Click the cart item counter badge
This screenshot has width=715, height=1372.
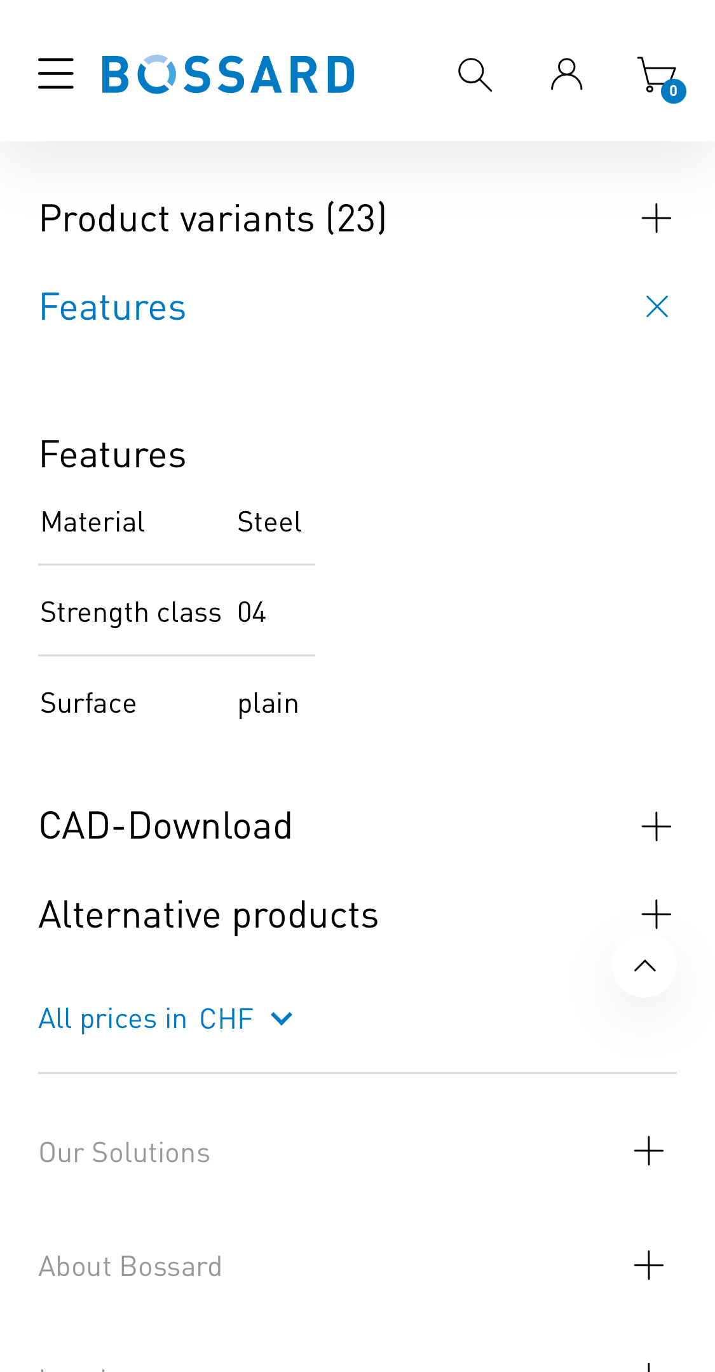(x=674, y=91)
